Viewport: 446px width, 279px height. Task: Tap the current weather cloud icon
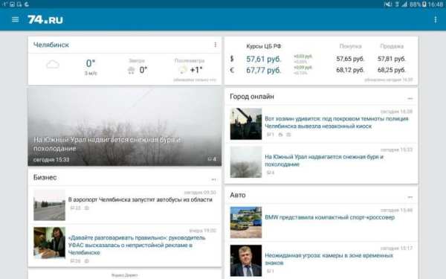tap(53, 65)
